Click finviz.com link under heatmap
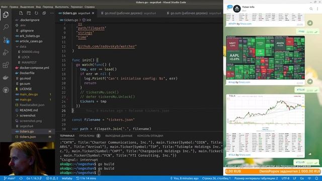The height and width of the screenshot is (181, 322). pos(245,82)
